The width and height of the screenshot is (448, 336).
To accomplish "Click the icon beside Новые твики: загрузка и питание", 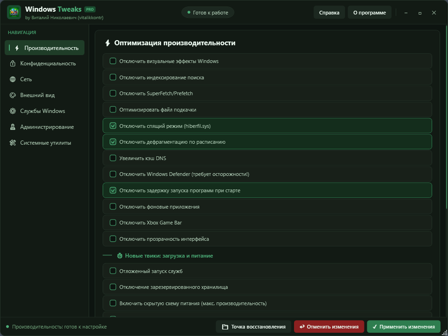I will pyautogui.click(x=120, y=256).
